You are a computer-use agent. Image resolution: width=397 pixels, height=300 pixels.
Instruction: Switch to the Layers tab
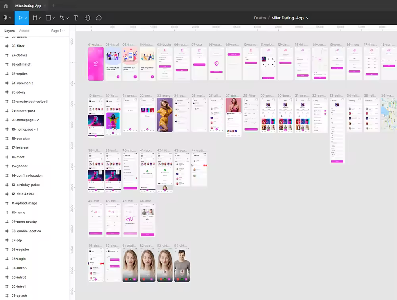tap(10, 31)
